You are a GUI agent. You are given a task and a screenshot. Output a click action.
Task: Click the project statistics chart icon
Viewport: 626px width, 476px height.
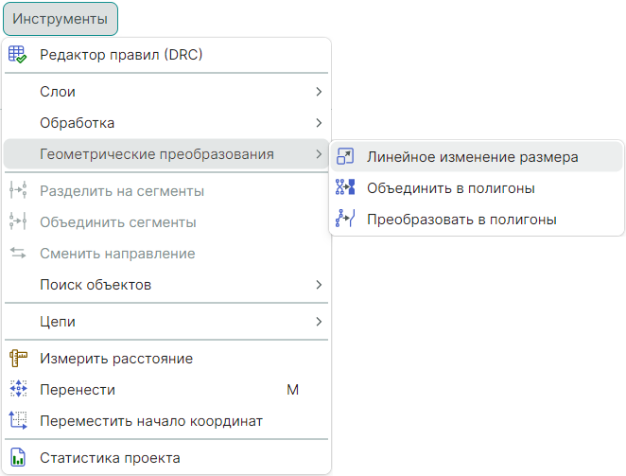coord(18,458)
